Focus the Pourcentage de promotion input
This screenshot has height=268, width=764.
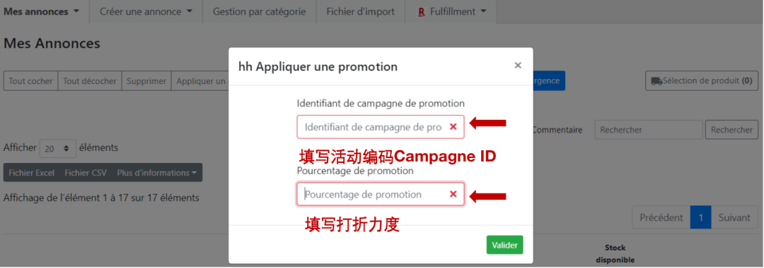(380, 194)
